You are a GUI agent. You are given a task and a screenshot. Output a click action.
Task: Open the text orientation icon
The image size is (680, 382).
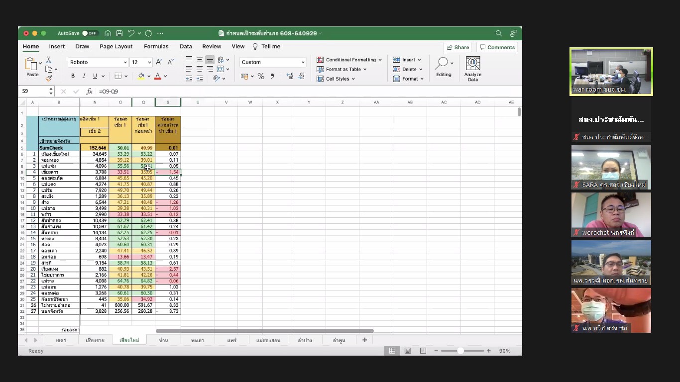click(216, 78)
